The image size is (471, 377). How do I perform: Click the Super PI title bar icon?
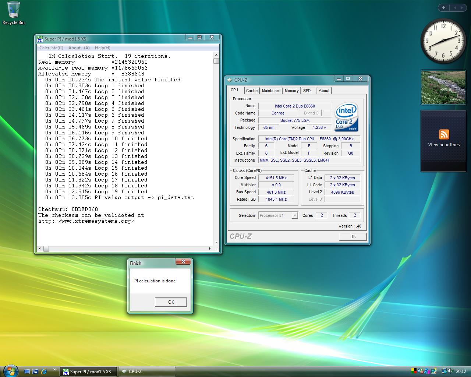pos(40,39)
